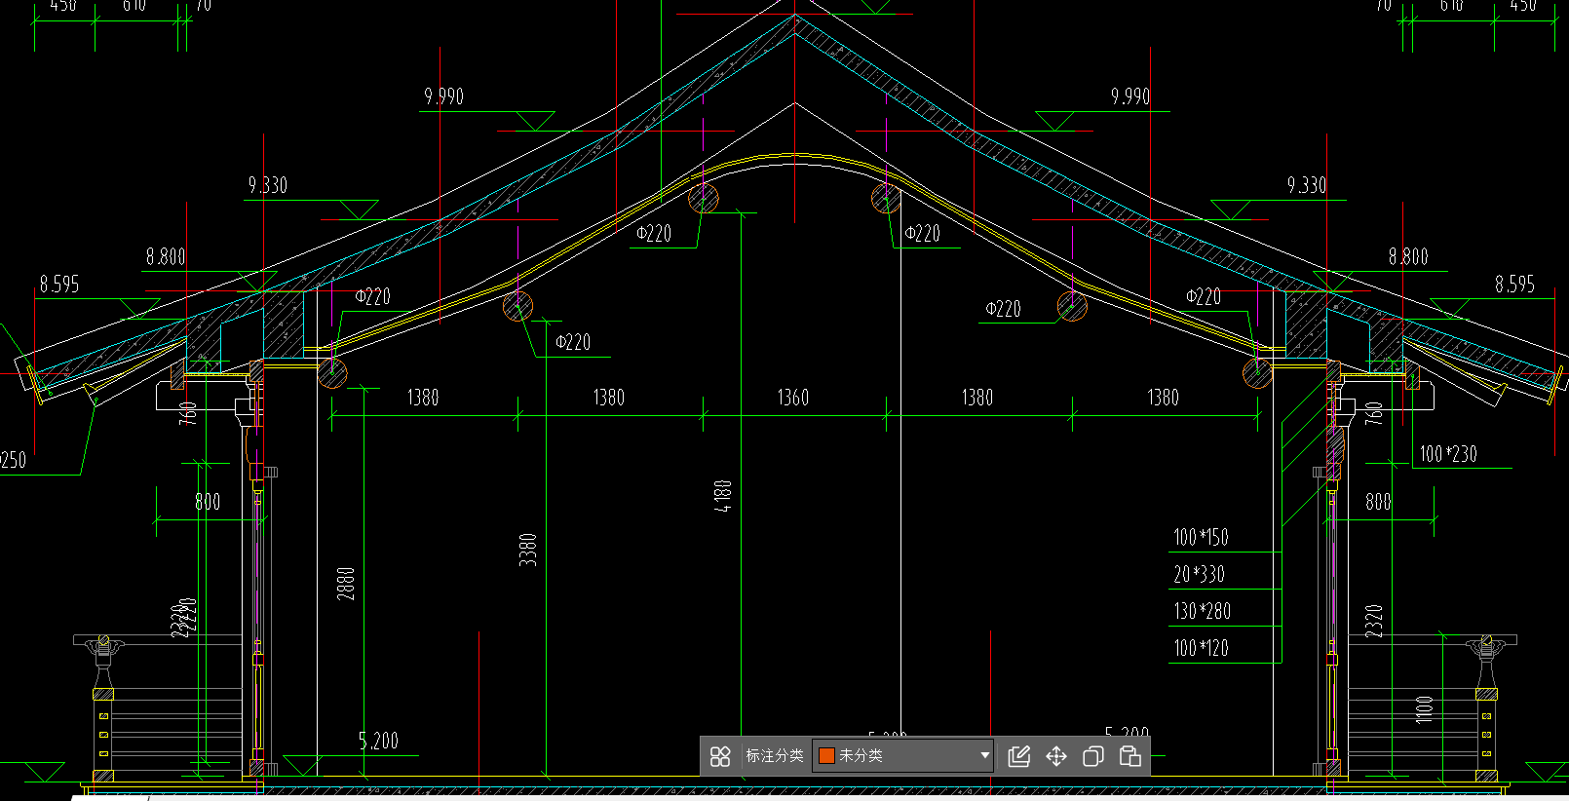
Task: Click the copy icon on floating toolbar
Action: 1093,756
